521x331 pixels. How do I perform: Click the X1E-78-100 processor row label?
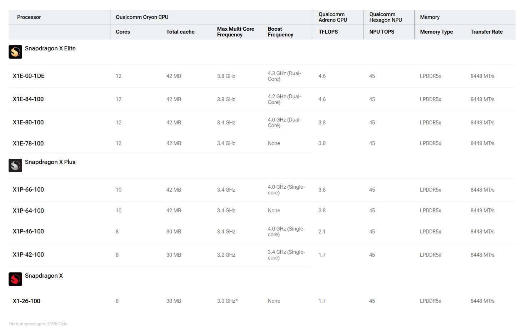[28, 144]
